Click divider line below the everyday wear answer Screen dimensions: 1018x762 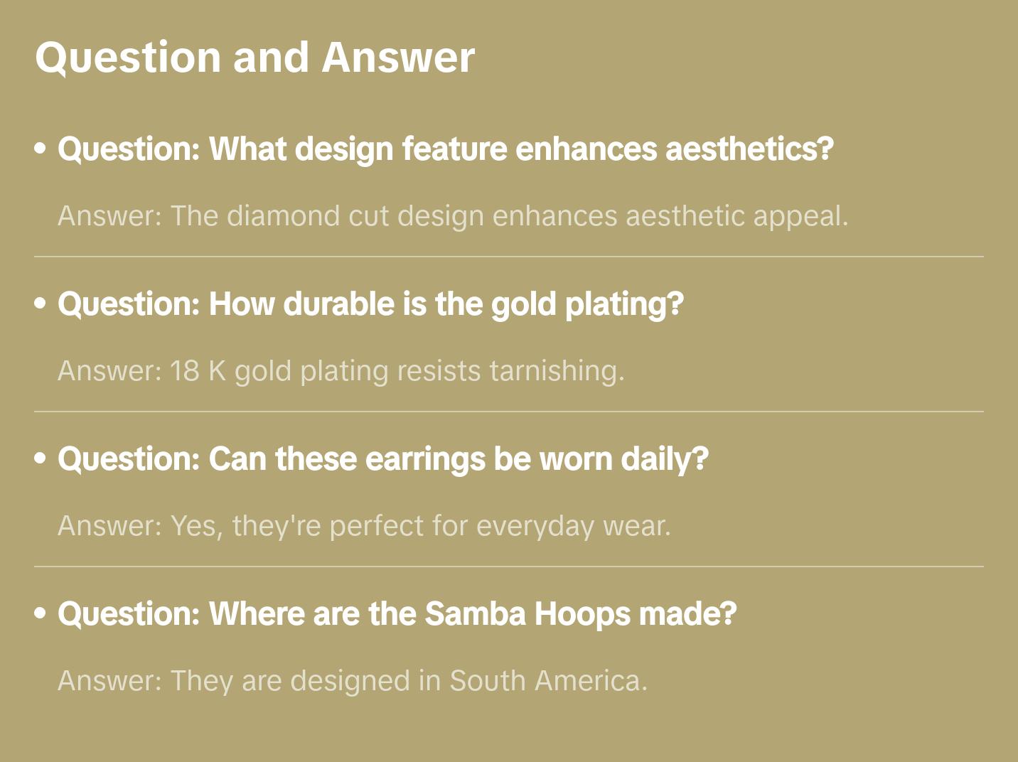(509, 567)
